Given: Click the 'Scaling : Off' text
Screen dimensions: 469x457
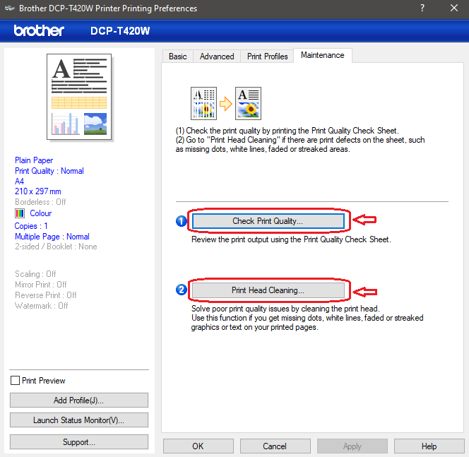Looking at the screenshot, I should click(35, 274).
